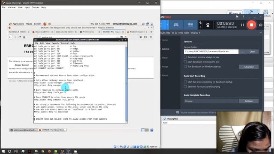Pause the Bandicam recording
Viewport: 274px width, 154px height.
(242, 25)
